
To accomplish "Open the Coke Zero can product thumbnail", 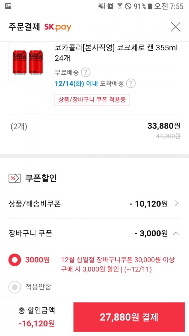I will [28, 62].
